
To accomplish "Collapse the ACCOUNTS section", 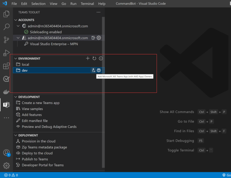I will pos(16,20).
